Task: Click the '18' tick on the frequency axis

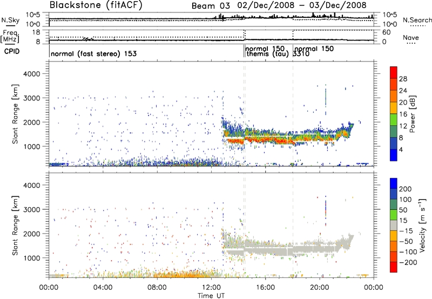Action: 36,32
